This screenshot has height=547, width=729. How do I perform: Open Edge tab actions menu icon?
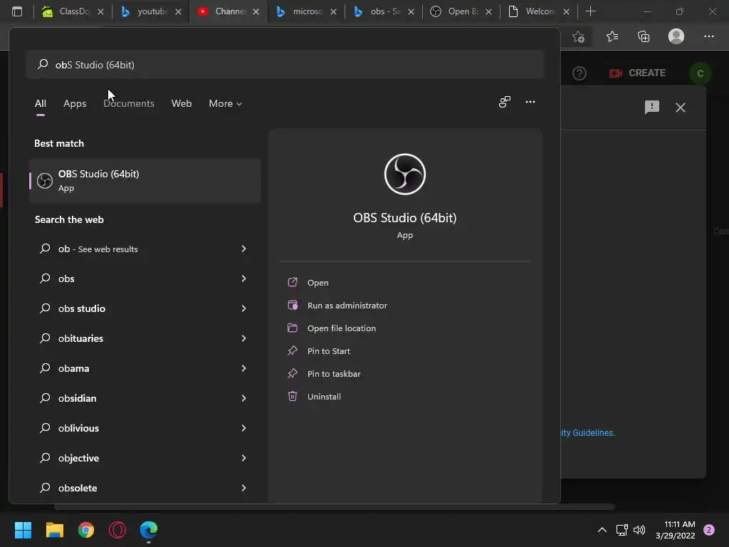tap(17, 11)
